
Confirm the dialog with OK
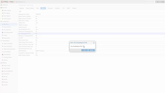(85, 50)
